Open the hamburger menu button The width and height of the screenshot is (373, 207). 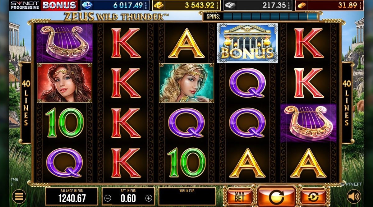[x=19, y=196]
